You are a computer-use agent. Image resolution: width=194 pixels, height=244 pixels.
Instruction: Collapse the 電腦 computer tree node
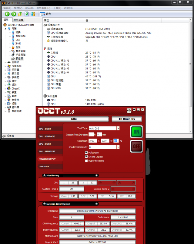[5, 29]
